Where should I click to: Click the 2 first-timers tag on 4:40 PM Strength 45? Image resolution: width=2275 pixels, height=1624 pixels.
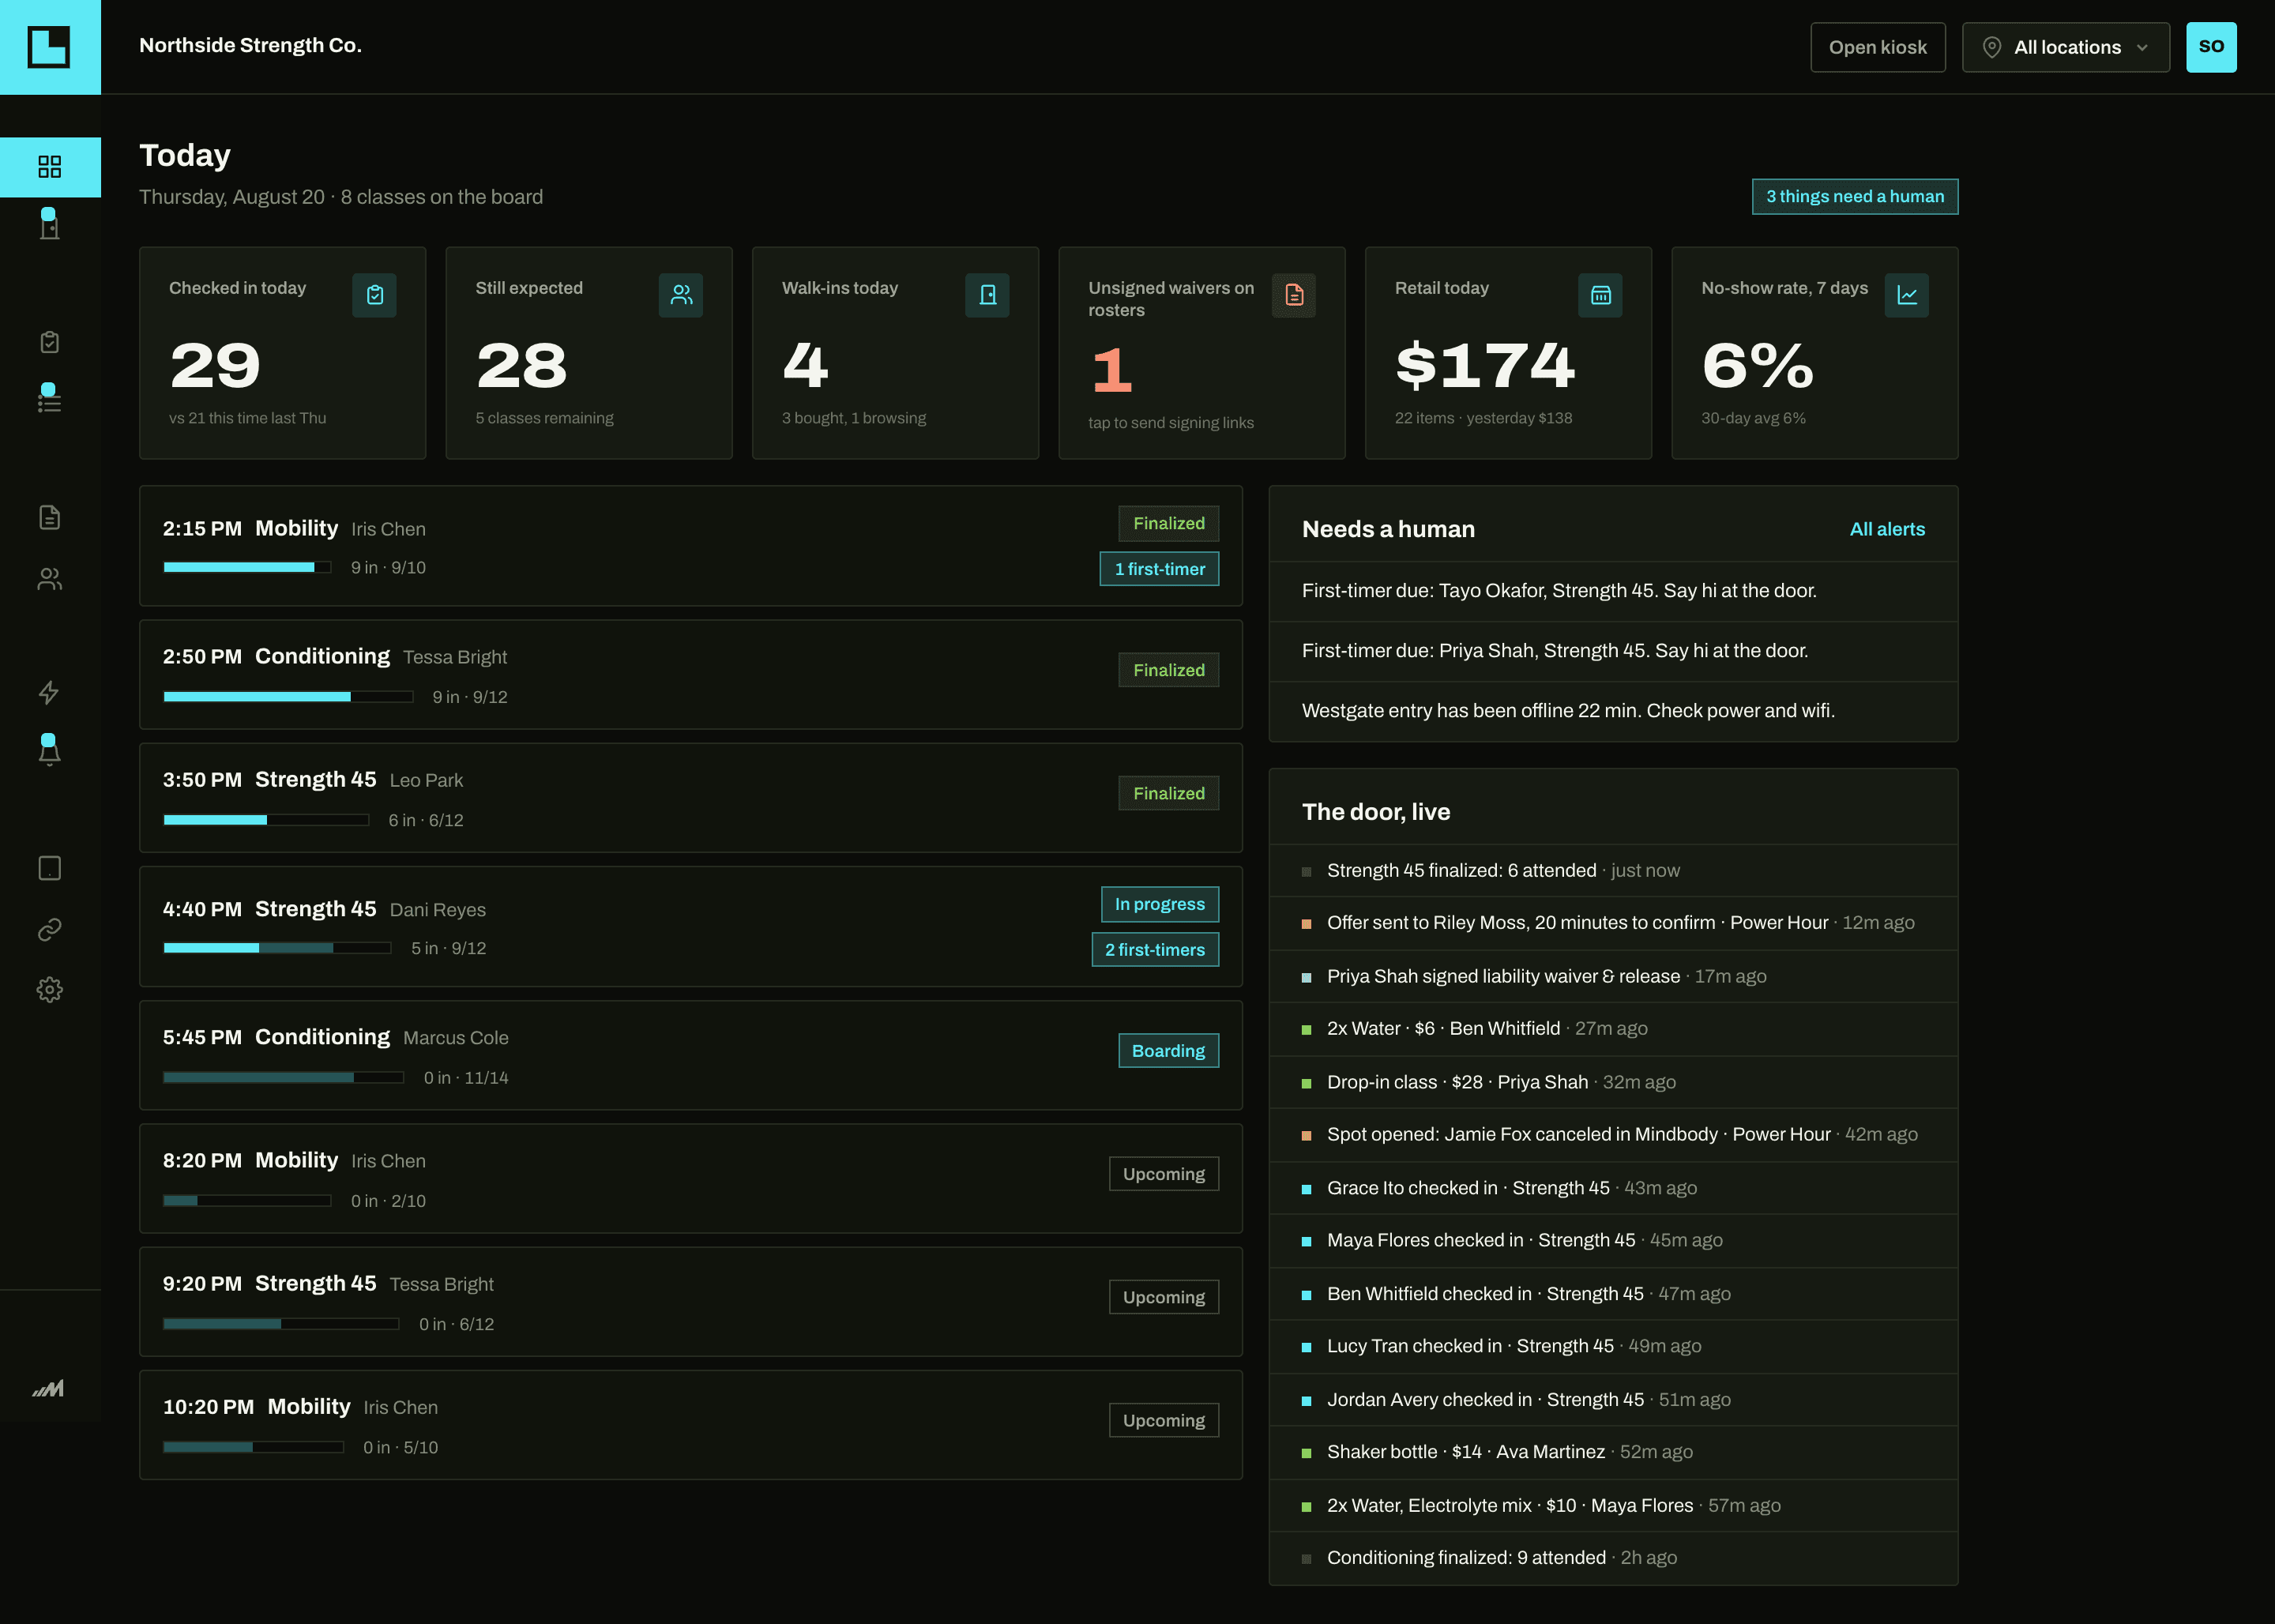1155,950
